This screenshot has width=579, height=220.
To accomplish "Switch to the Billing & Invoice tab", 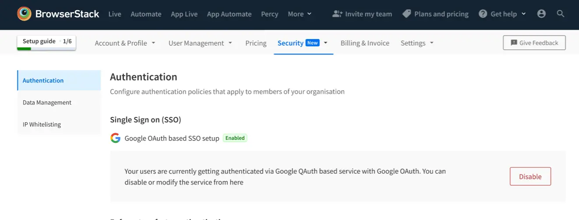I will [365, 43].
